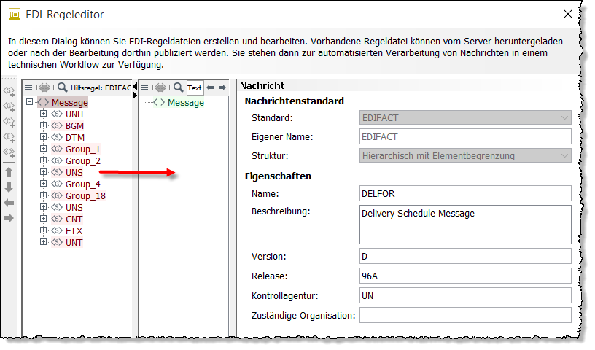This screenshot has height=350, width=595.
Task: Search in the Hilfsregel tree panel
Action: 62,87
